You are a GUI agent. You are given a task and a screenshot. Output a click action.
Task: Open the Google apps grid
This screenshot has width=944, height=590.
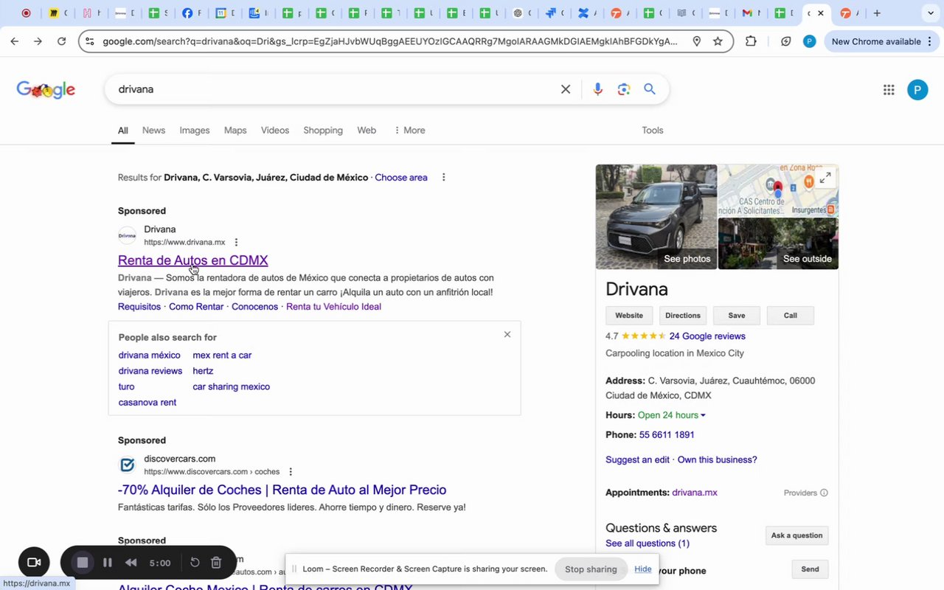tap(889, 89)
